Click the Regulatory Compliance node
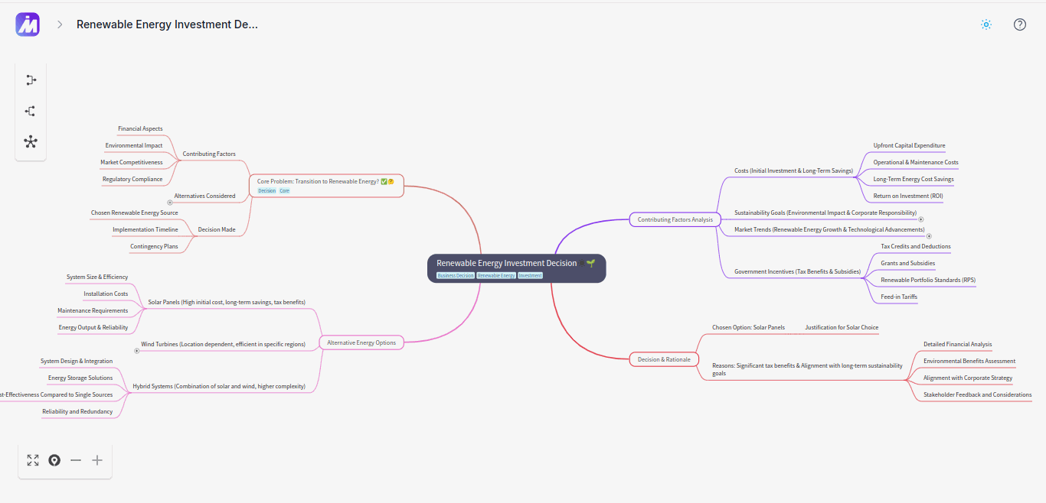 [x=132, y=180]
